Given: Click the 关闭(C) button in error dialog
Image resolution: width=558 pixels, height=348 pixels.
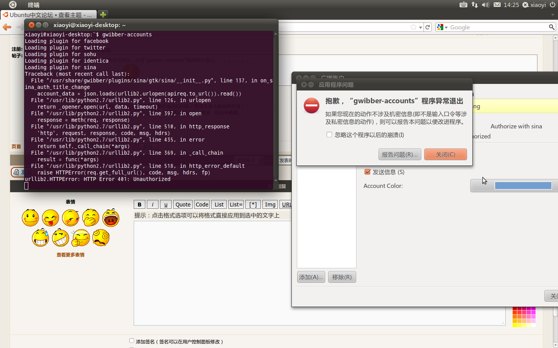Looking at the screenshot, I should coord(445,154).
